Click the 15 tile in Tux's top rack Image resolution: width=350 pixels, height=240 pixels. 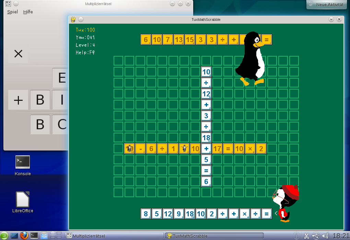tap(190, 39)
